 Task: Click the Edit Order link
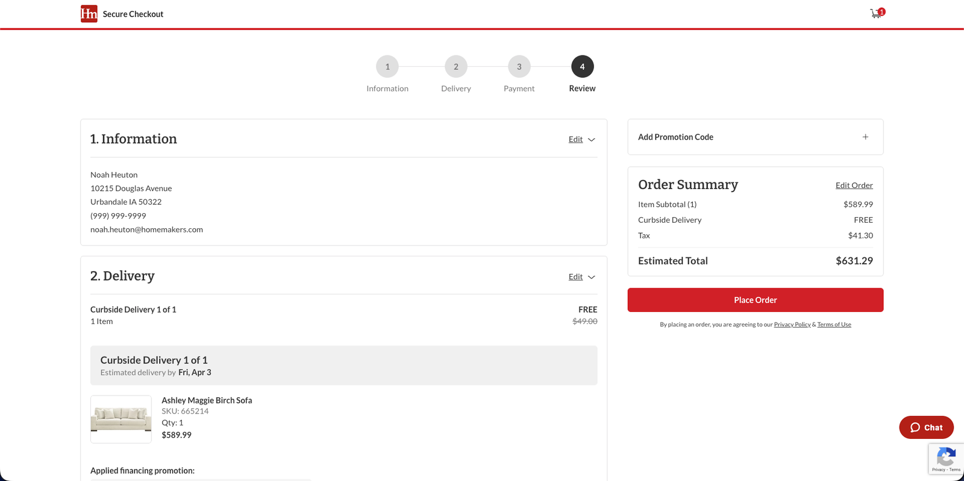coord(854,185)
